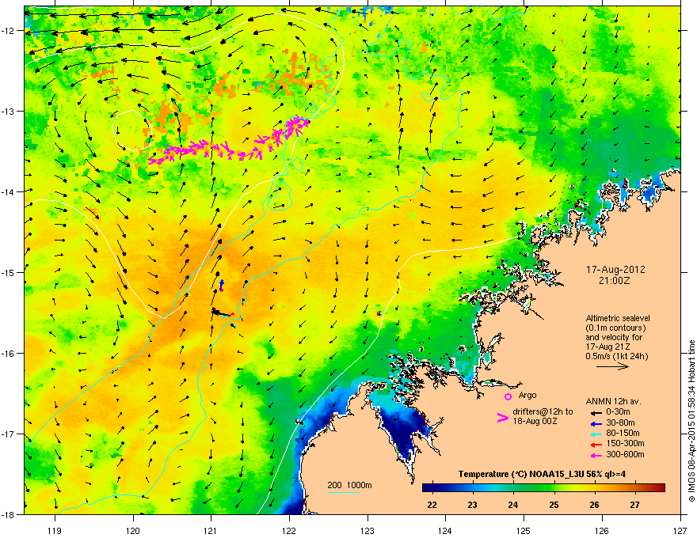Image resolution: width=697 pixels, height=538 pixels.
Task: Click the '18-Aug 00Z' legend text
Action: [535, 421]
